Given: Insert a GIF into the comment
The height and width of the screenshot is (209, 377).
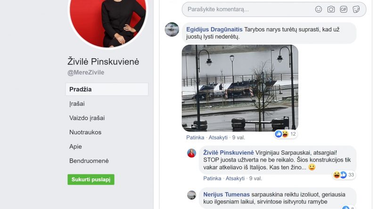Looking at the screenshot, I should point(344,9).
